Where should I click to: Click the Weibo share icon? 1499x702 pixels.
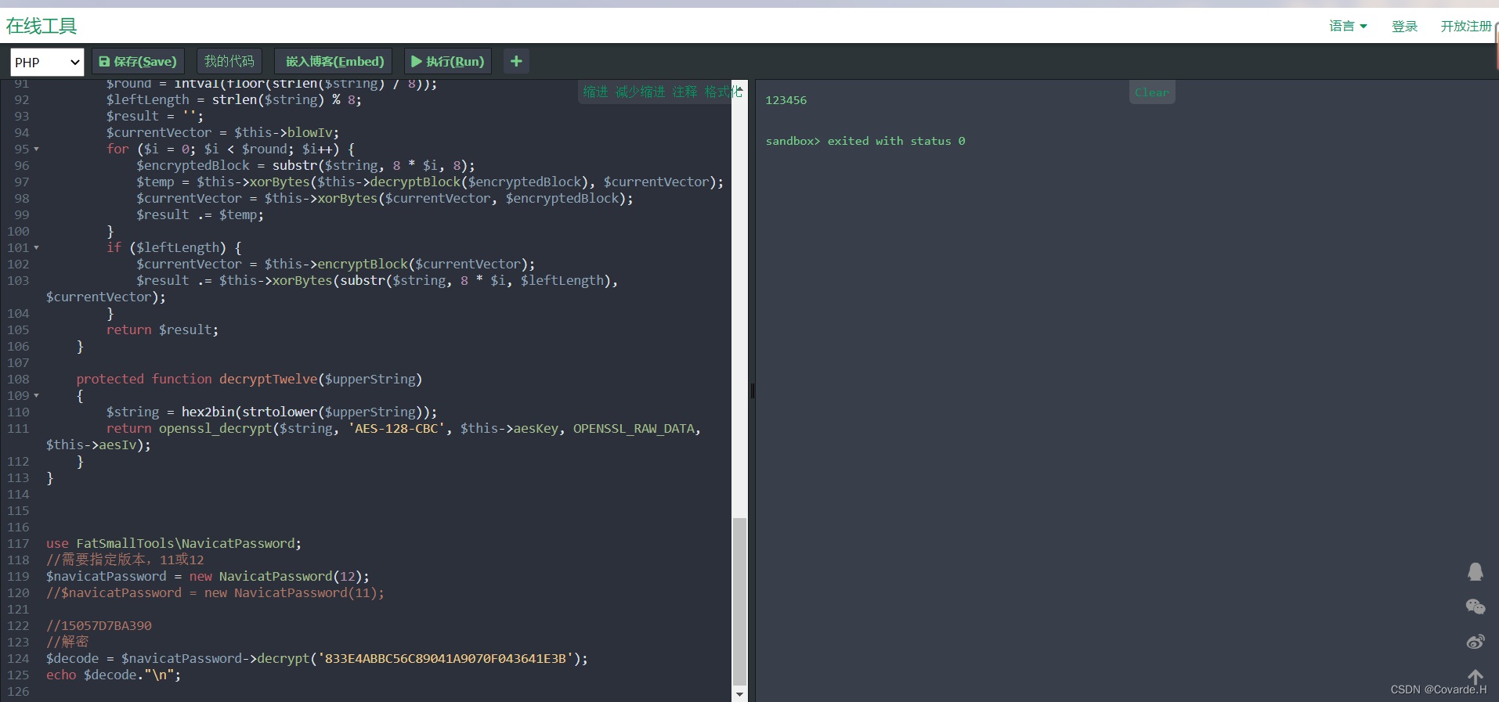click(1476, 642)
